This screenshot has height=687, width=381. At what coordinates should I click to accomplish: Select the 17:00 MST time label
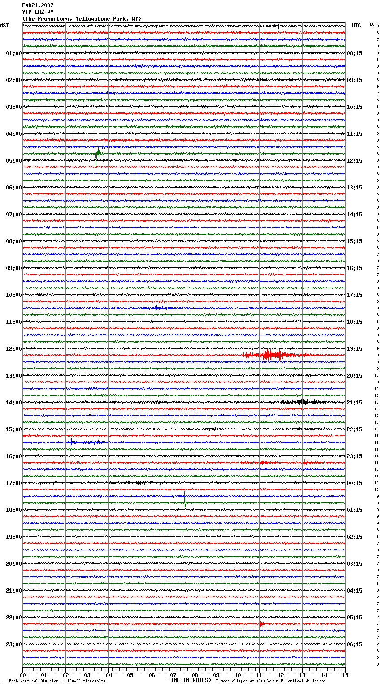(x=14, y=483)
